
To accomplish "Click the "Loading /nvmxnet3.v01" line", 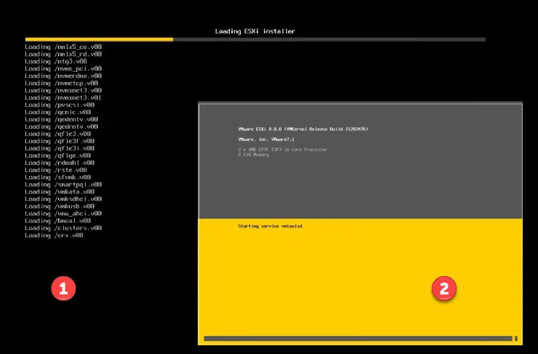I will tap(63, 97).
